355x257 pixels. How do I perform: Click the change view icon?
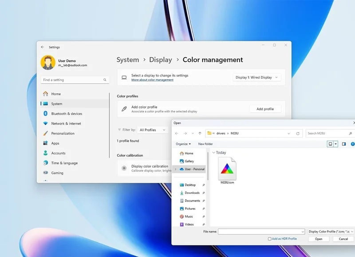(x=330, y=144)
